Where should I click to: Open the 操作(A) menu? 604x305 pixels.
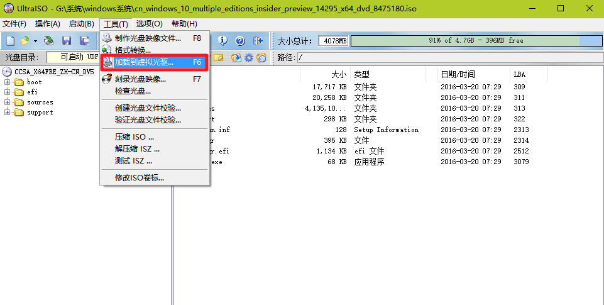coord(47,24)
